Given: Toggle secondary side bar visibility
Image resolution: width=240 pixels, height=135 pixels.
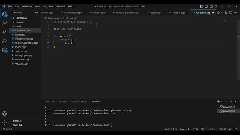Looking at the screenshot, I should (x=211, y=6).
